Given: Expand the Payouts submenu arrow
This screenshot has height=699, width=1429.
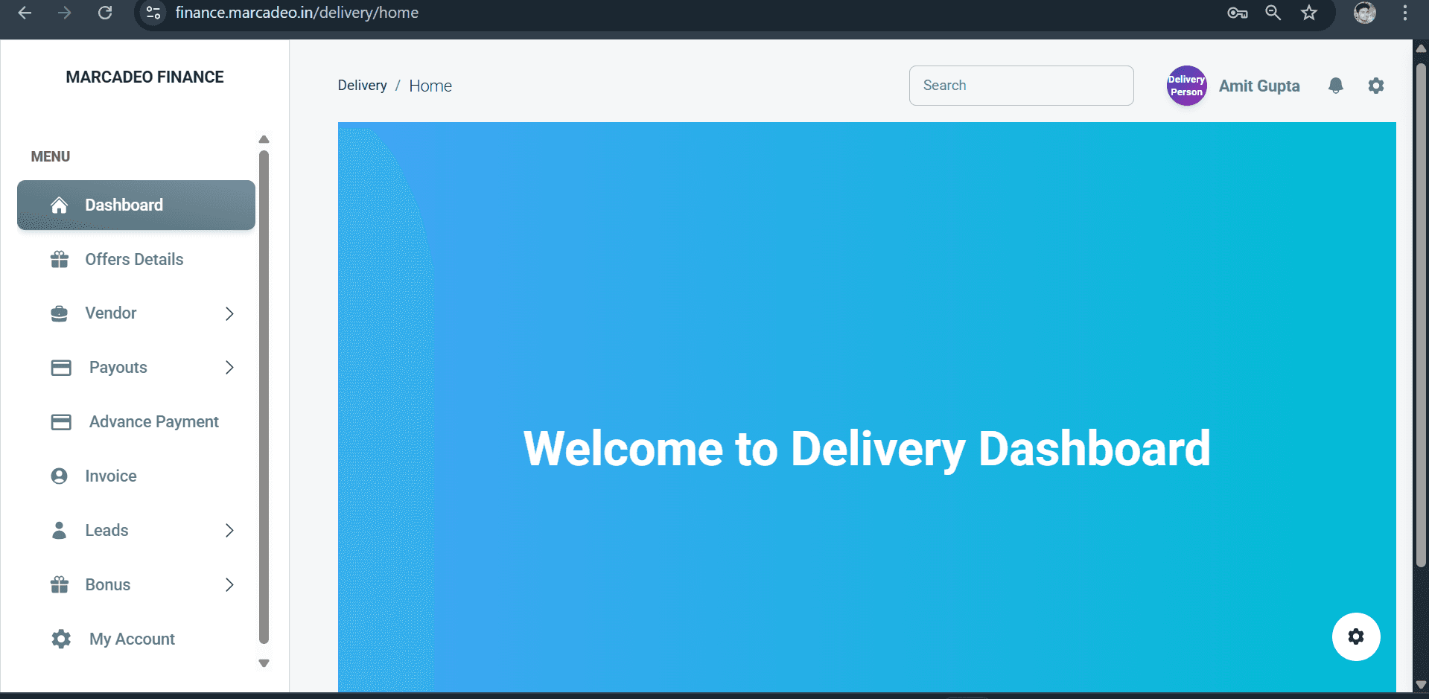Looking at the screenshot, I should point(229,368).
